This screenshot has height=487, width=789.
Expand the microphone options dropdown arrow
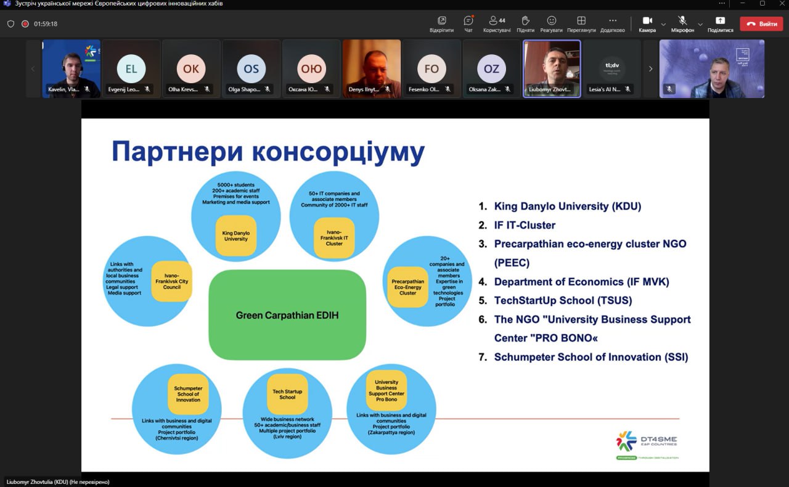tap(700, 25)
